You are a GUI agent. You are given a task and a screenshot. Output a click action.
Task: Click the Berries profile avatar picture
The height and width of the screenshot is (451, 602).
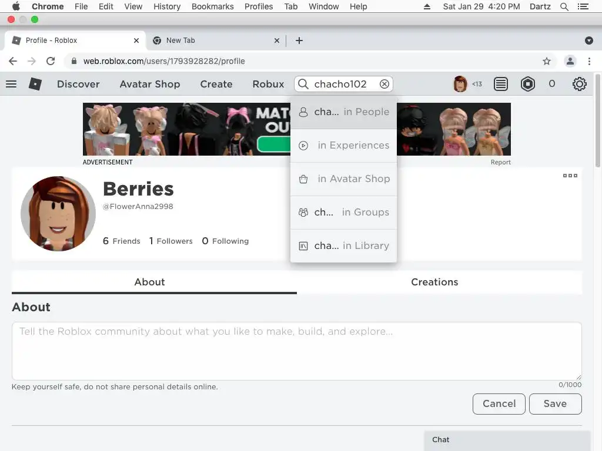pyautogui.click(x=58, y=214)
